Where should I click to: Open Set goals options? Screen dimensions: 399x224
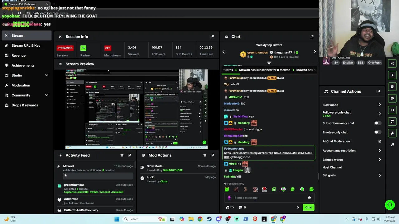click(352, 175)
